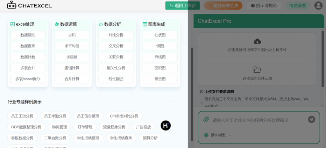Viewport: 326px width, 148px height.
Task: Choose 柱状图 chart option
Action: coord(160,35)
